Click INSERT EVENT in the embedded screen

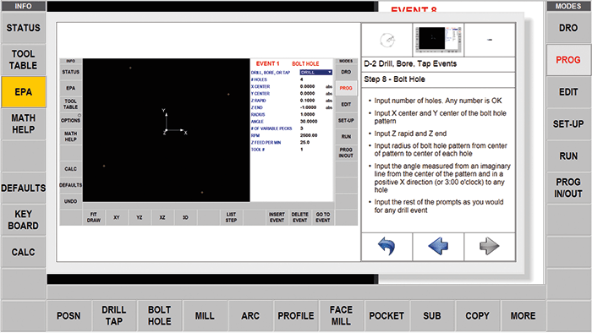point(277,217)
